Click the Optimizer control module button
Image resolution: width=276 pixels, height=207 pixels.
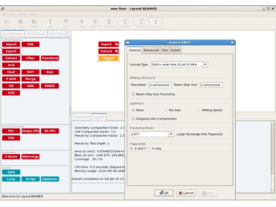50,179
